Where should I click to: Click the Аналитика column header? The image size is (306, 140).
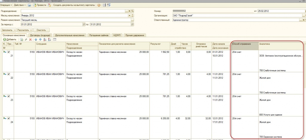coord(281,46)
